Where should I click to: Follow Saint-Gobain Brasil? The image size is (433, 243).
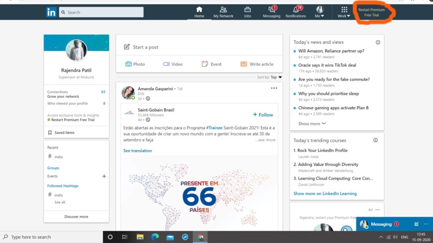coord(263,115)
